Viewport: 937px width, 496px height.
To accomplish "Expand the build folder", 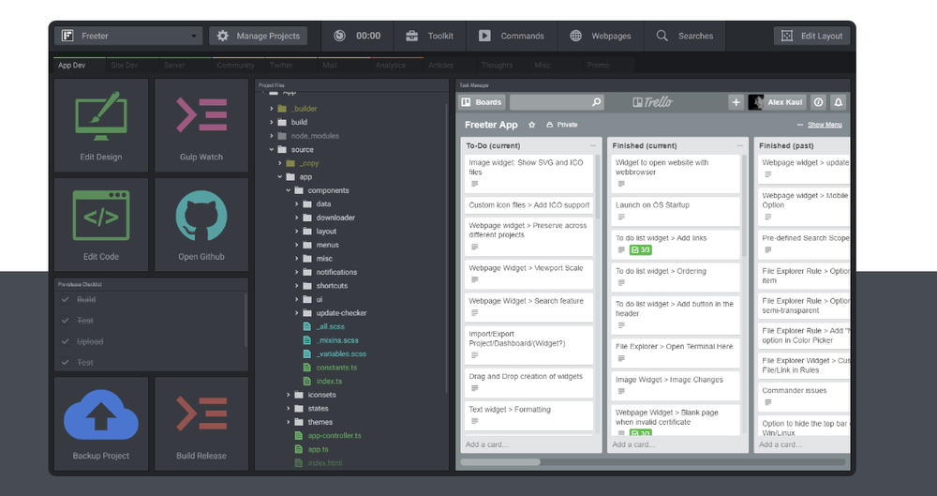I will pyautogui.click(x=272, y=122).
